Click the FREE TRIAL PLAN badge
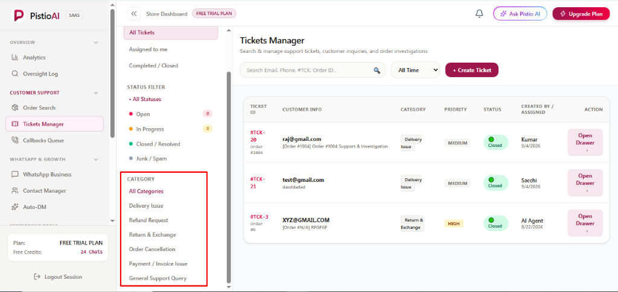 pyautogui.click(x=214, y=13)
